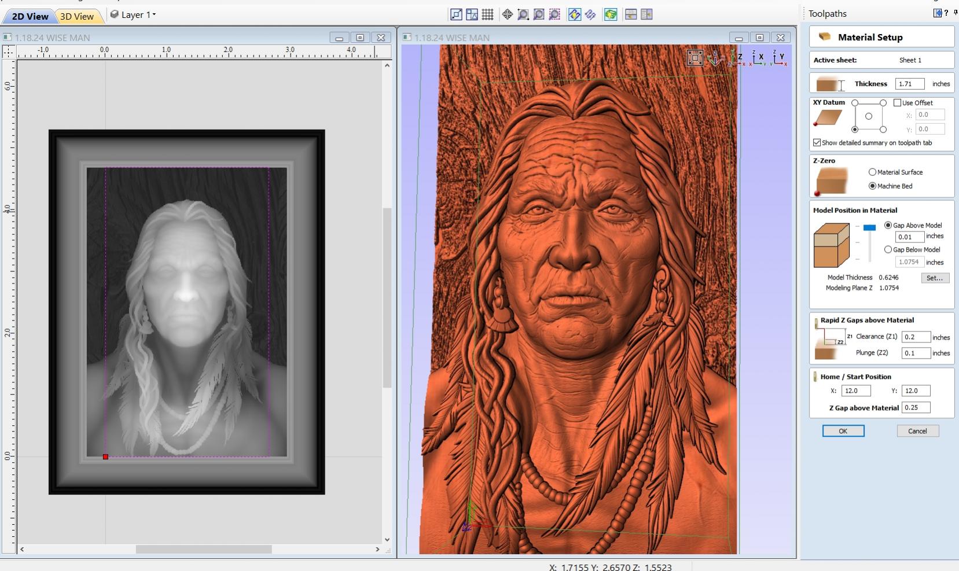Switch 3D view to look down Z
Viewport: 959px width, 571px height.
(737, 57)
